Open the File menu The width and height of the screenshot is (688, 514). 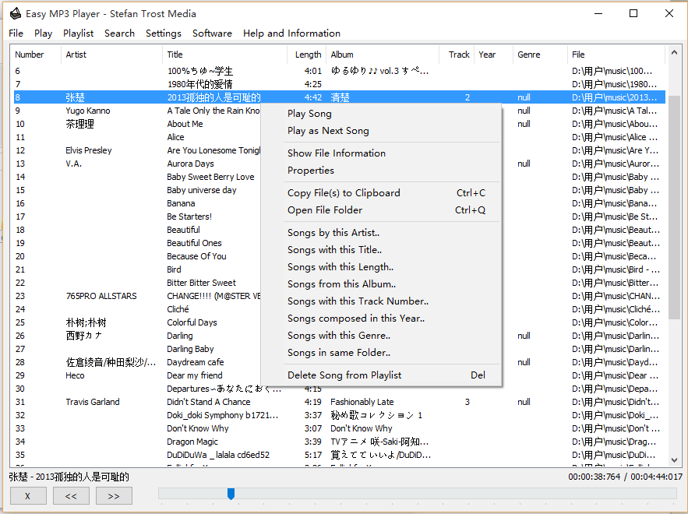pos(16,33)
